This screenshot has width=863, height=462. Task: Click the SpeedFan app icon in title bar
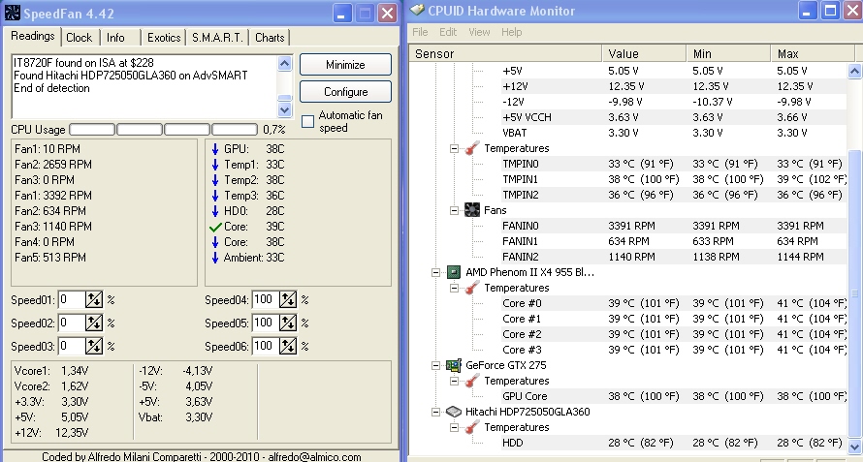click(x=12, y=13)
